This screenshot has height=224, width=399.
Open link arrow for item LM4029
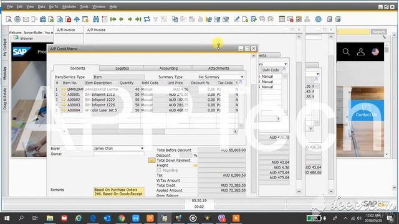[x=64, y=89]
